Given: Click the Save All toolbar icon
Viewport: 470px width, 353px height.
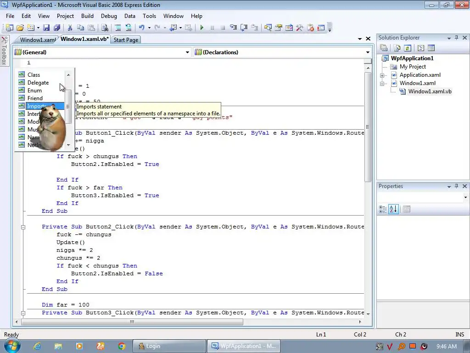Looking at the screenshot, I should [56, 28].
